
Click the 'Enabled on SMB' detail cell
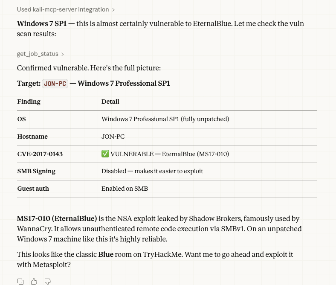(x=125, y=189)
